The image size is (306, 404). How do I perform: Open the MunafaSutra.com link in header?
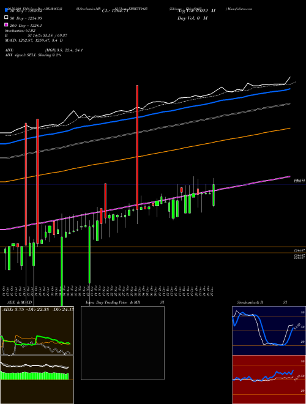click(239, 9)
